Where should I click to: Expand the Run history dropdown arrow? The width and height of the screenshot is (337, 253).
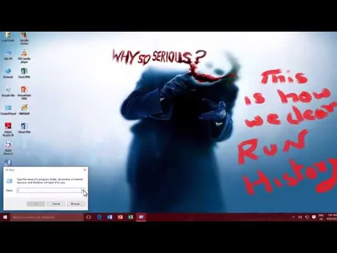(x=83, y=190)
